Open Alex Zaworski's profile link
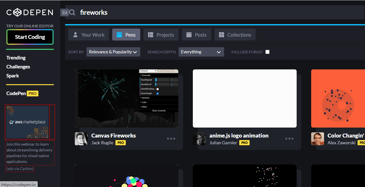 point(341,143)
